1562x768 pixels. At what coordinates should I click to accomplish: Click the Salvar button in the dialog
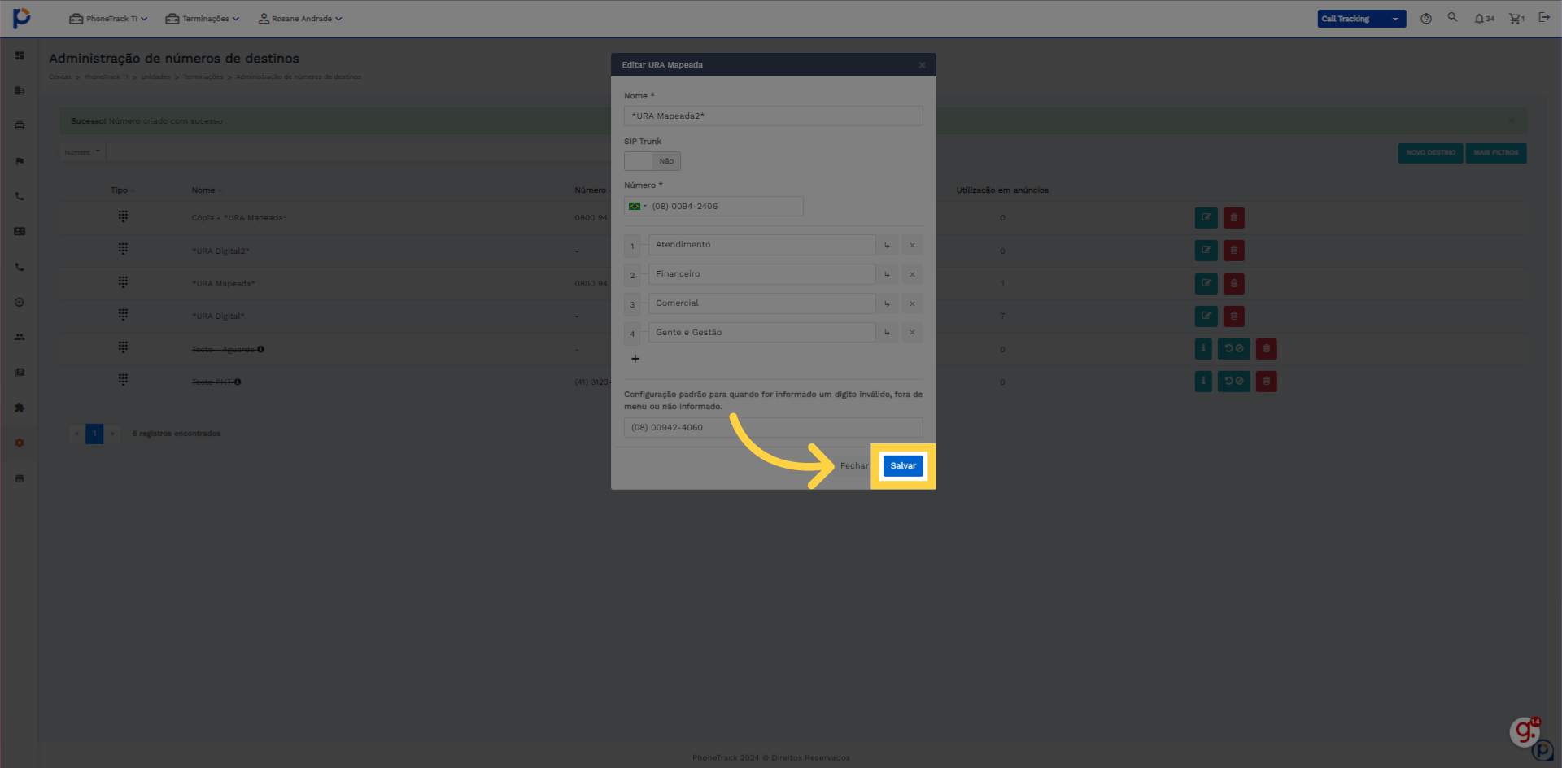click(x=903, y=466)
